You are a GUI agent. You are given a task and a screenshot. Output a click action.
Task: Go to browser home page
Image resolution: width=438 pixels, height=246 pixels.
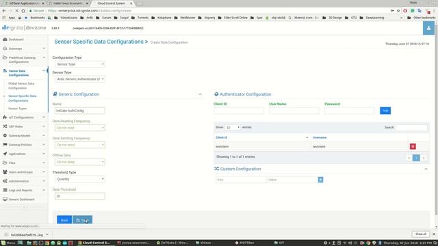tap(23, 11)
